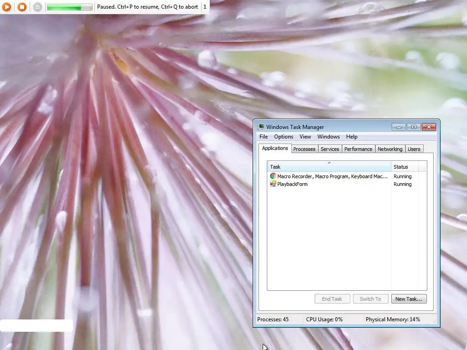Screen dimensions: 467x350
Task: Stop macro playback with the orange stop button
Action: point(22,7)
